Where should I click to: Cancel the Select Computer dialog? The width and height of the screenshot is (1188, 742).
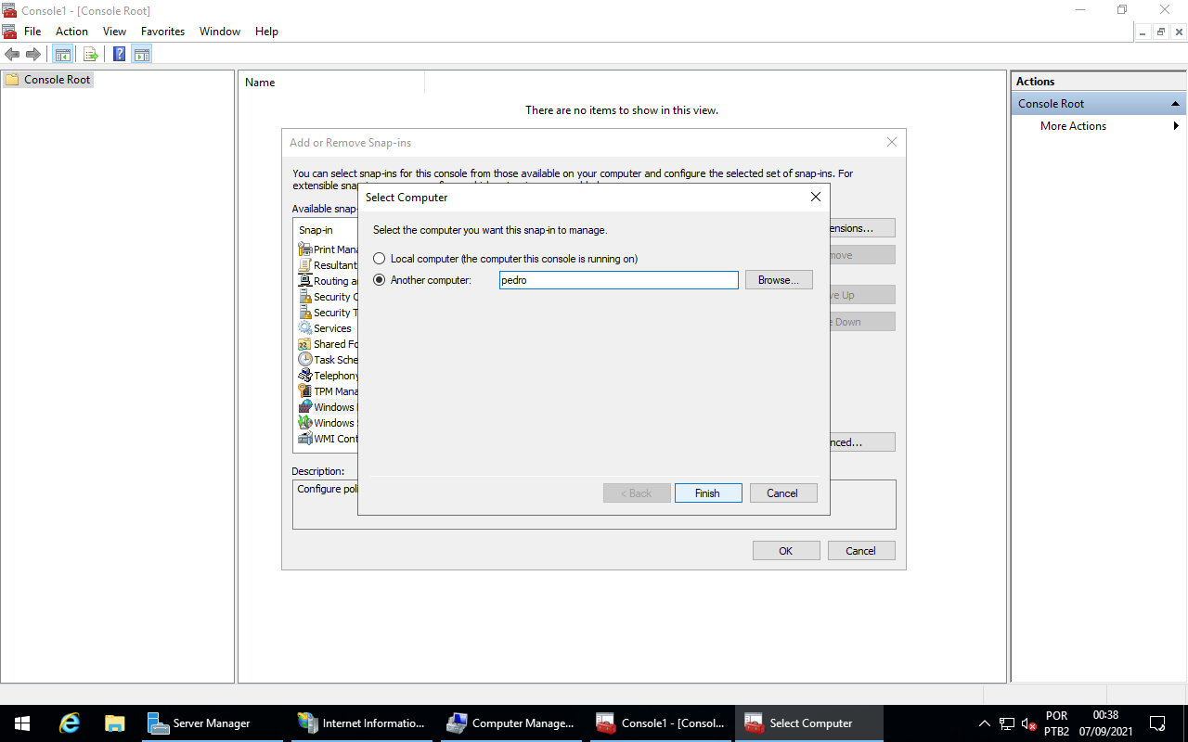pos(782,493)
